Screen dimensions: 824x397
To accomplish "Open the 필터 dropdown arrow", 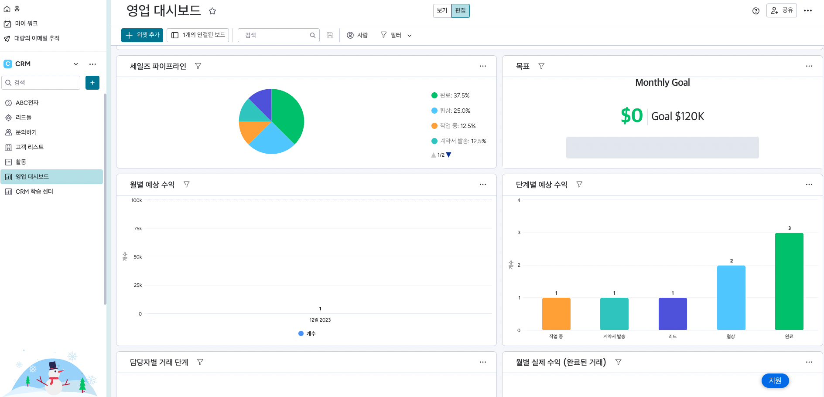I will pos(409,36).
